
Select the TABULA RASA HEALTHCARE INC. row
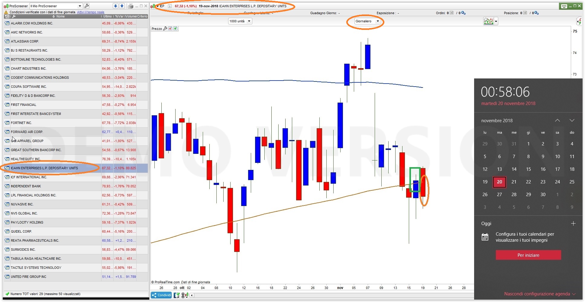point(76,259)
